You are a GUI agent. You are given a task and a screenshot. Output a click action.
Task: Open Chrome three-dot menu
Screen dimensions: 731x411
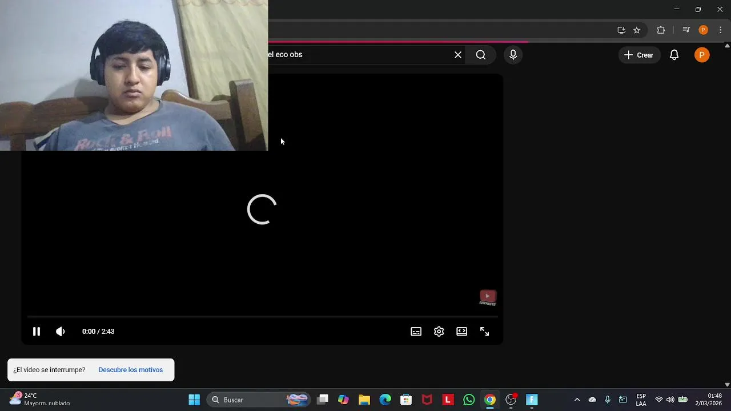720,30
